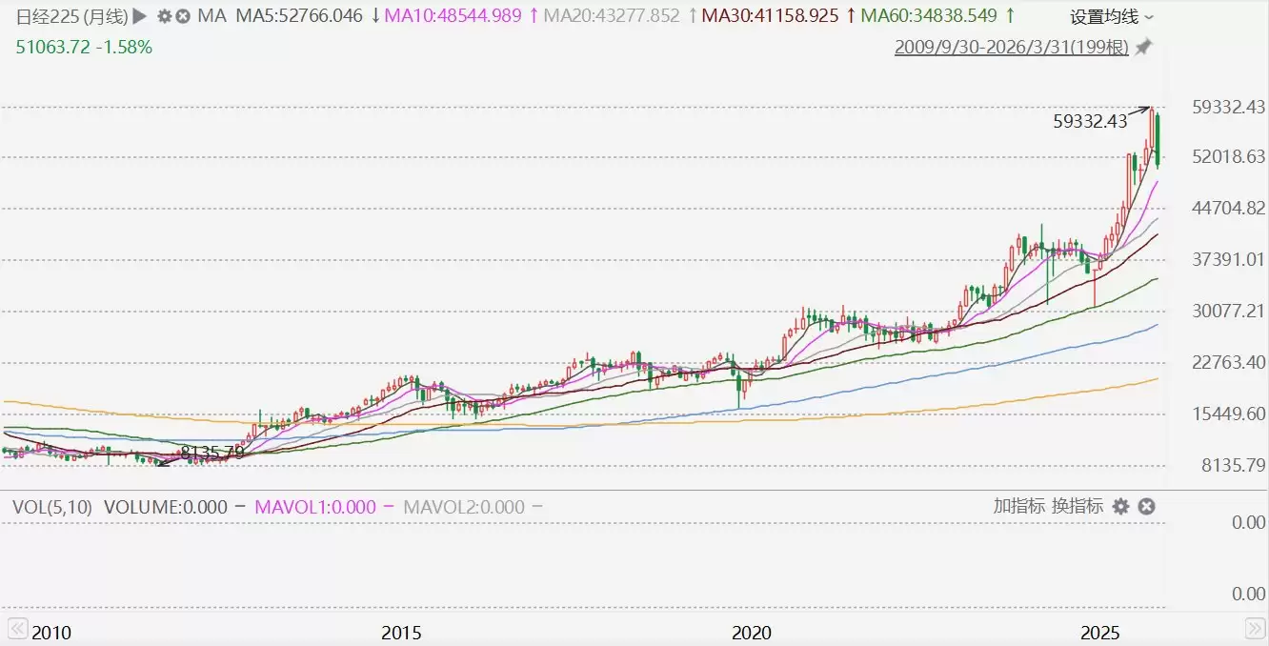Click the play arrow beside 日经225 (月线)
1269x646 pixels.
(139, 16)
